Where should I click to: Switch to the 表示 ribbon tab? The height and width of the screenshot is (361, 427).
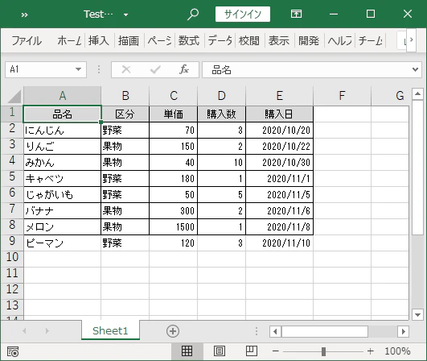(x=278, y=41)
